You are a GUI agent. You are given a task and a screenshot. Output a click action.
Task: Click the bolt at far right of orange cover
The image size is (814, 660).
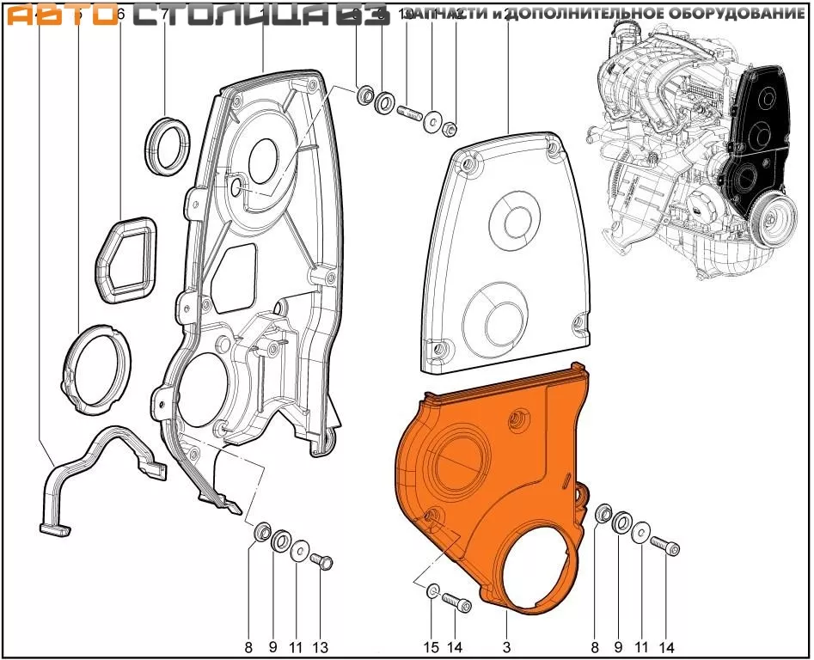[x=665, y=546]
